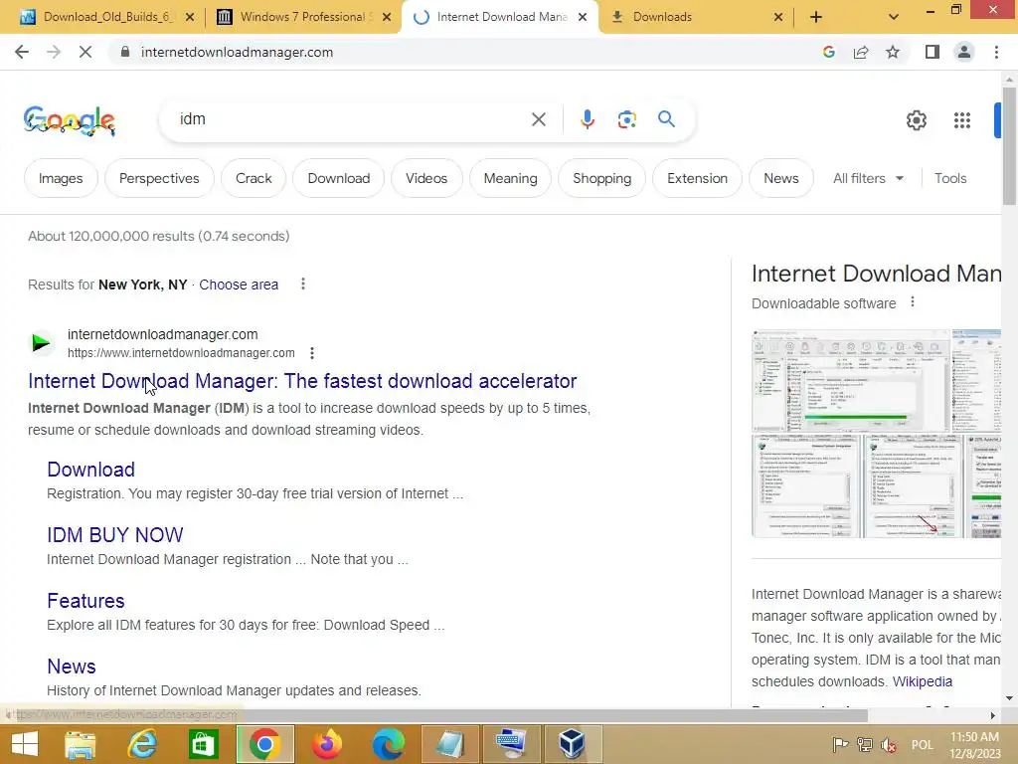
Task: Launch Microsoft Edge from taskbar
Action: point(389,744)
